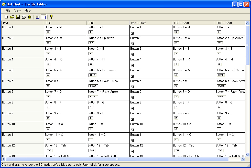The image size is (251, 168).
Task: Click the X key icon in FPS Button 10
Action: click(48, 129)
